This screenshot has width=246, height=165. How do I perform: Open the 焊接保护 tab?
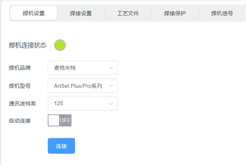click(175, 13)
